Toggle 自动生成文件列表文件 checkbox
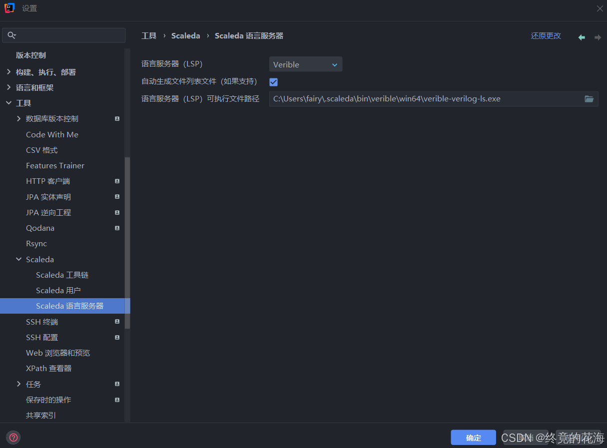607x448 pixels. point(273,82)
